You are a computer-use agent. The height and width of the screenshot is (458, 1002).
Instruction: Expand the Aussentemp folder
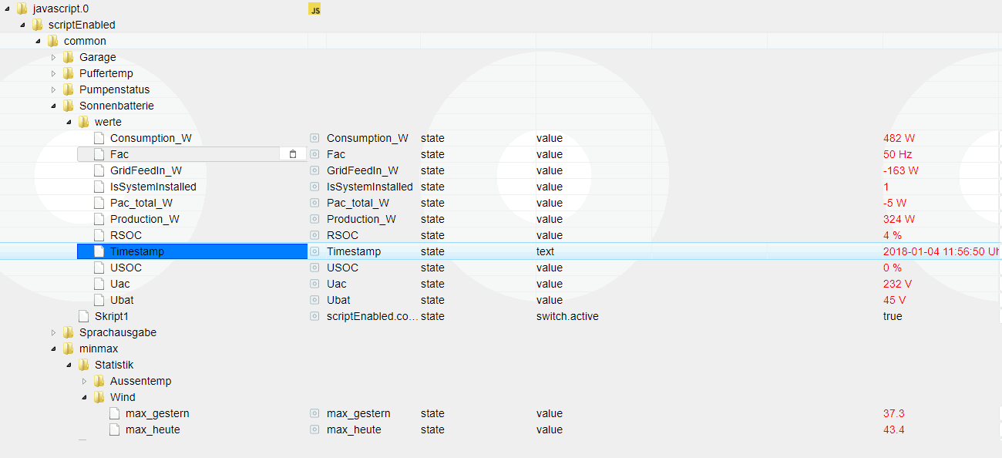pos(84,381)
